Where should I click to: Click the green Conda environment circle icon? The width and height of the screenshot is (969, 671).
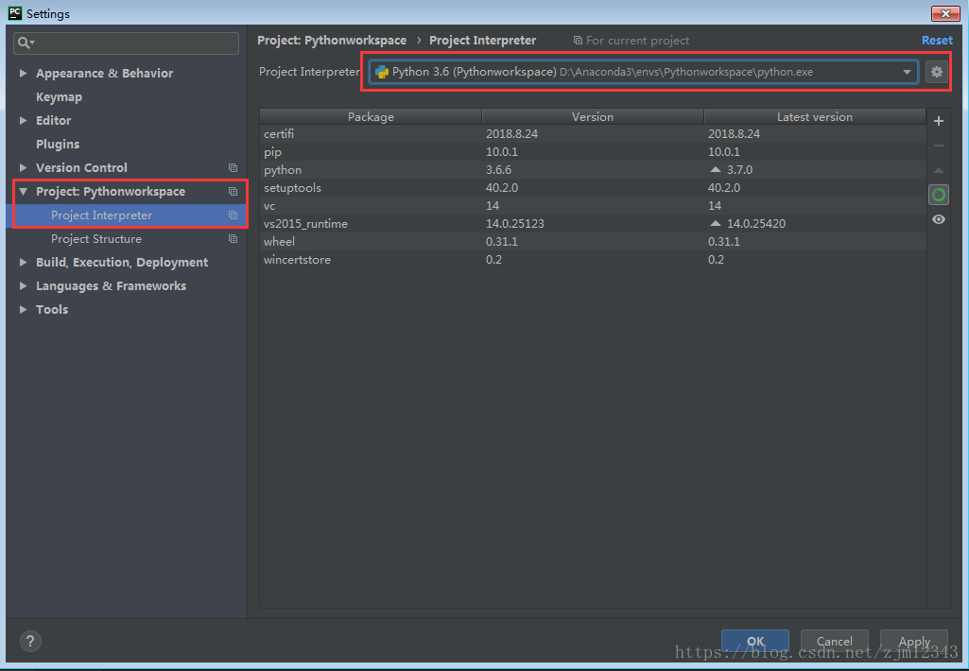[x=938, y=196]
